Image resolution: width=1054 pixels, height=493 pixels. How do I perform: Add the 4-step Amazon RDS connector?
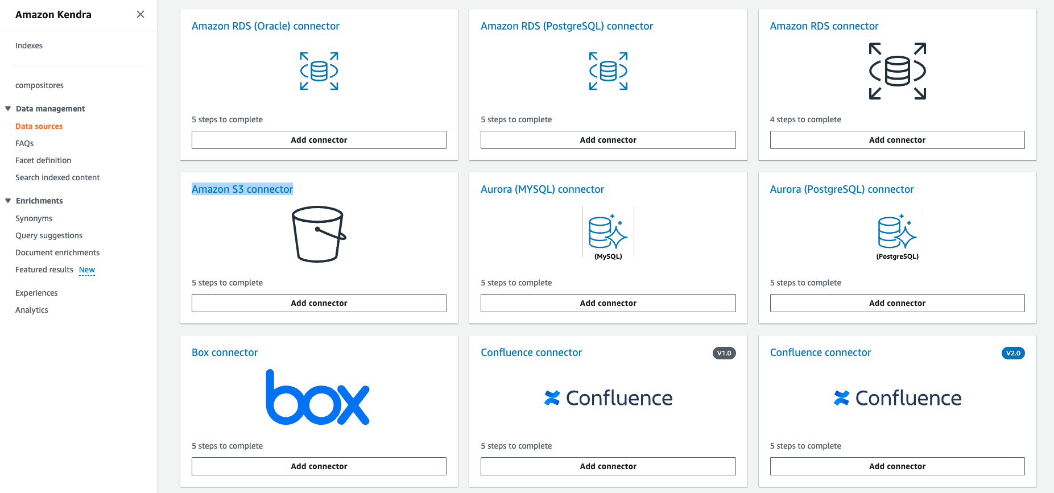click(x=897, y=140)
